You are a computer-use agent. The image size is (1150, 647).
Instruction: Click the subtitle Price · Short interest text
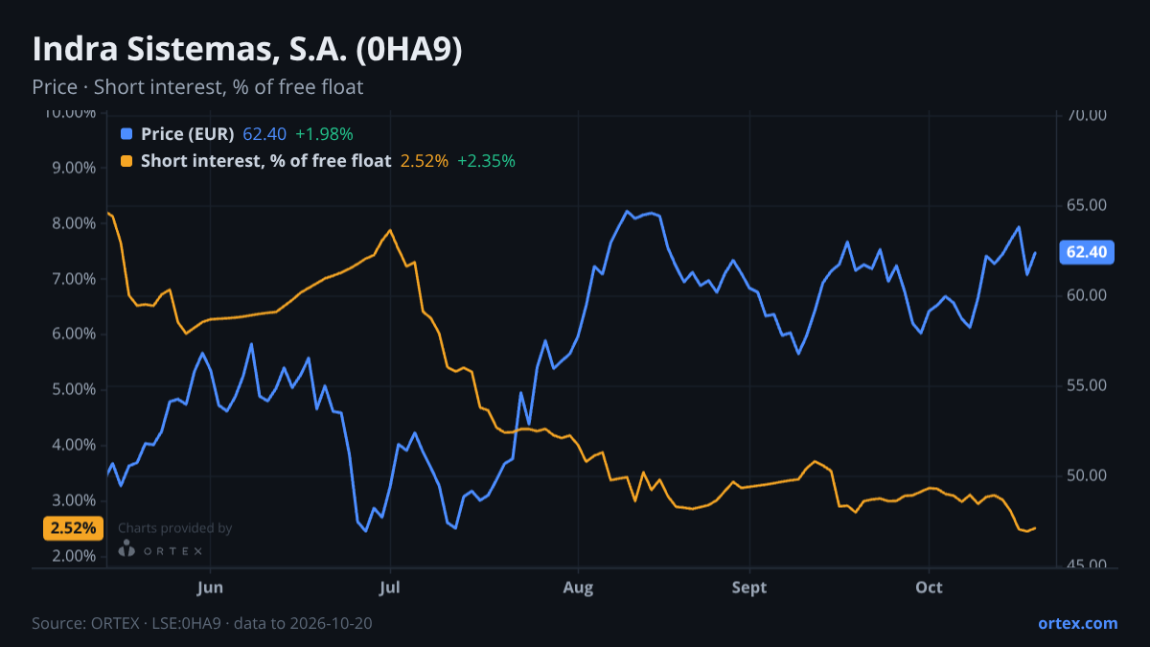tap(197, 87)
